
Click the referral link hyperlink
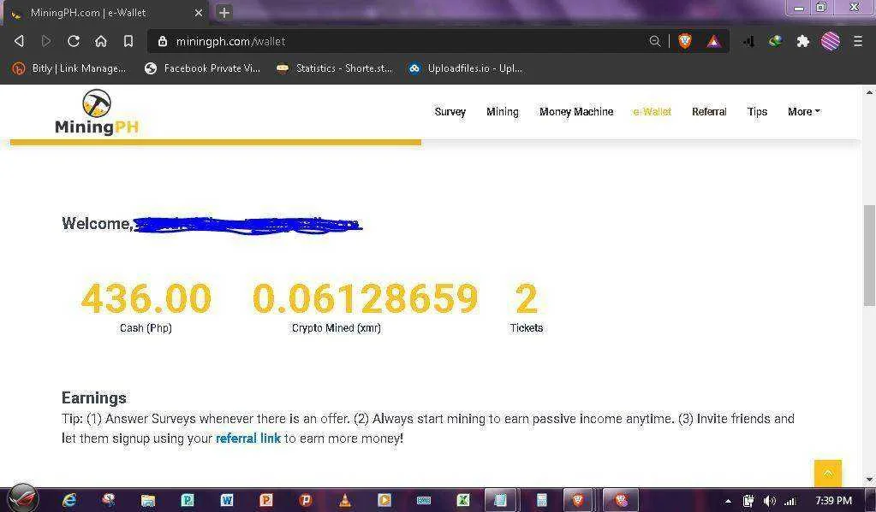248,438
